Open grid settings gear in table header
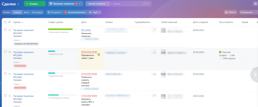This screenshot has height=107, width=258. (10, 22)
